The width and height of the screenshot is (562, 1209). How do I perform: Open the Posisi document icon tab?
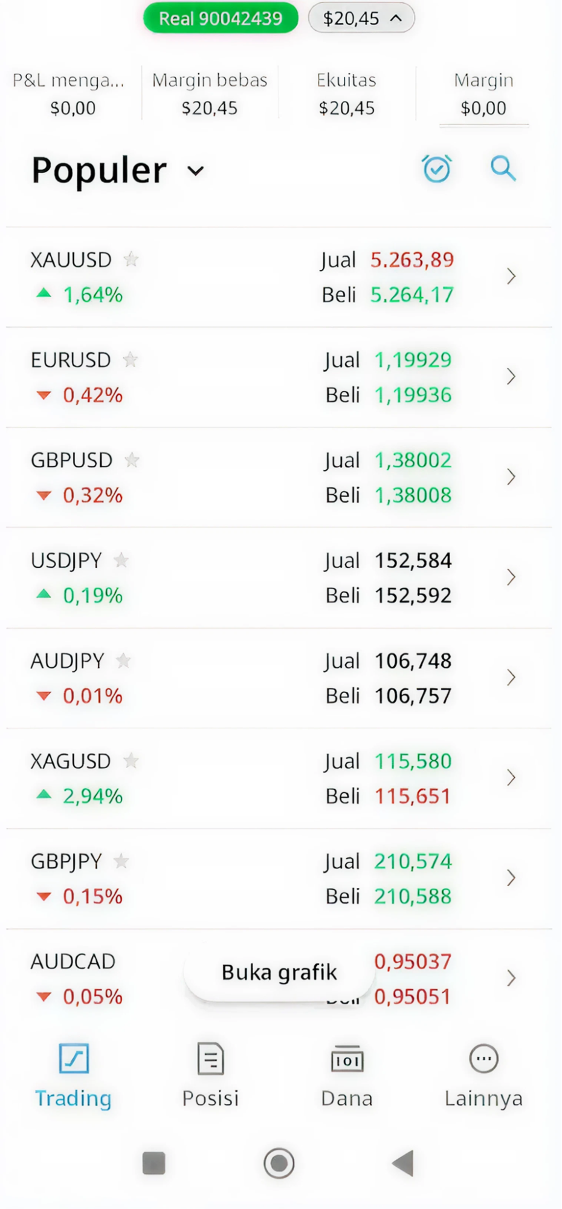(x=210, y=1058)
